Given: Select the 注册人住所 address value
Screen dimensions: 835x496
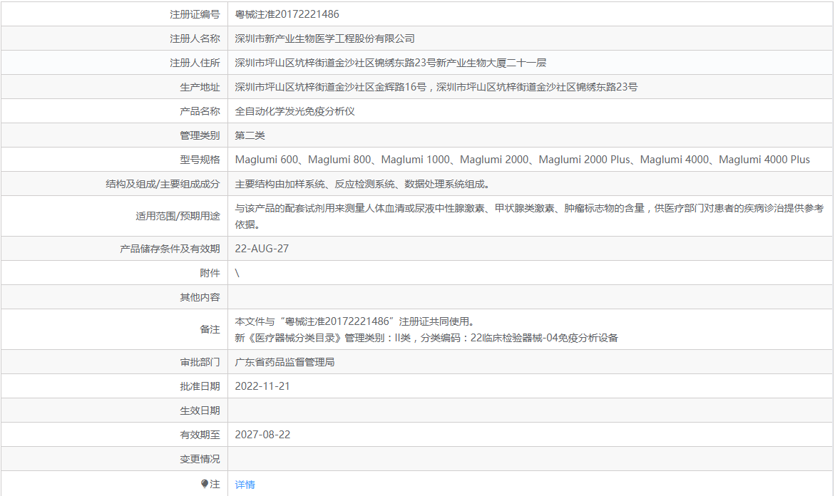Looking at the screenshot, I should [x=390, y=63].
